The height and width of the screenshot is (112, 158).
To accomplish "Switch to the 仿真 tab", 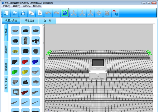I will [47, 21].
